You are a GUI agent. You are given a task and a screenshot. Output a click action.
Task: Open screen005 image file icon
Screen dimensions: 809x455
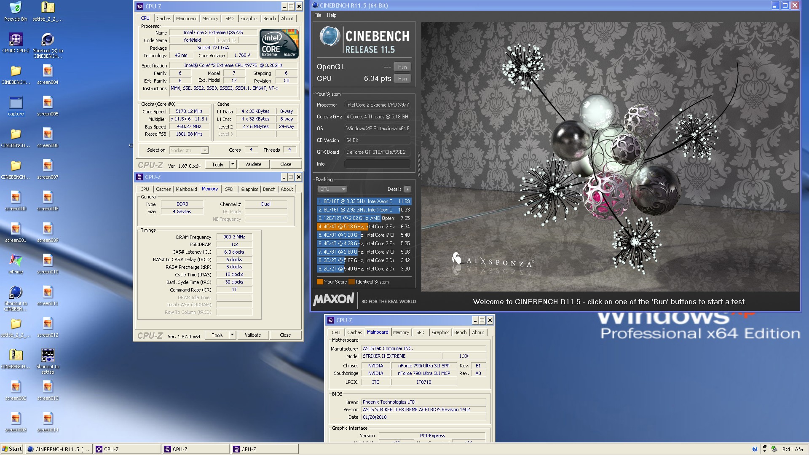pos(48,106)
